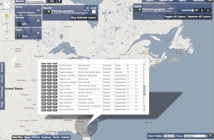Image resolution: width=214 pixels, height=140 pixels.
Task: Click the 'all' link in Results panel
Action: coord(88,8)
